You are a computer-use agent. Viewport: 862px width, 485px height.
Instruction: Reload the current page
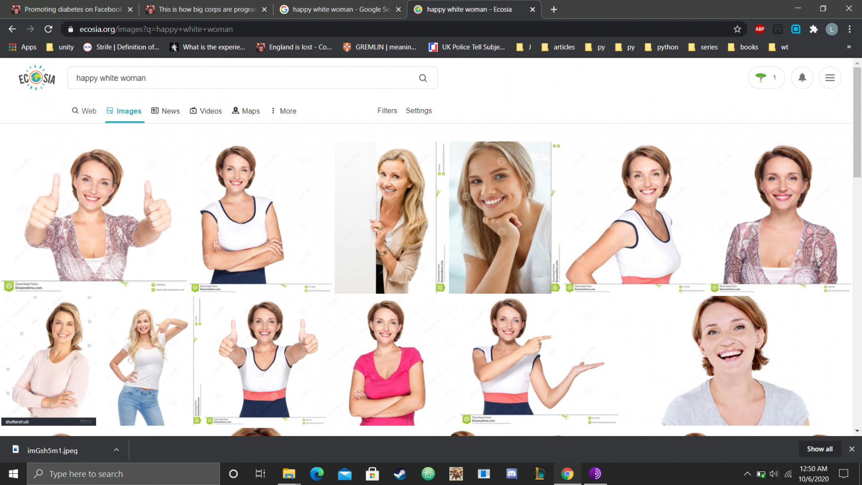click(48, 29)
